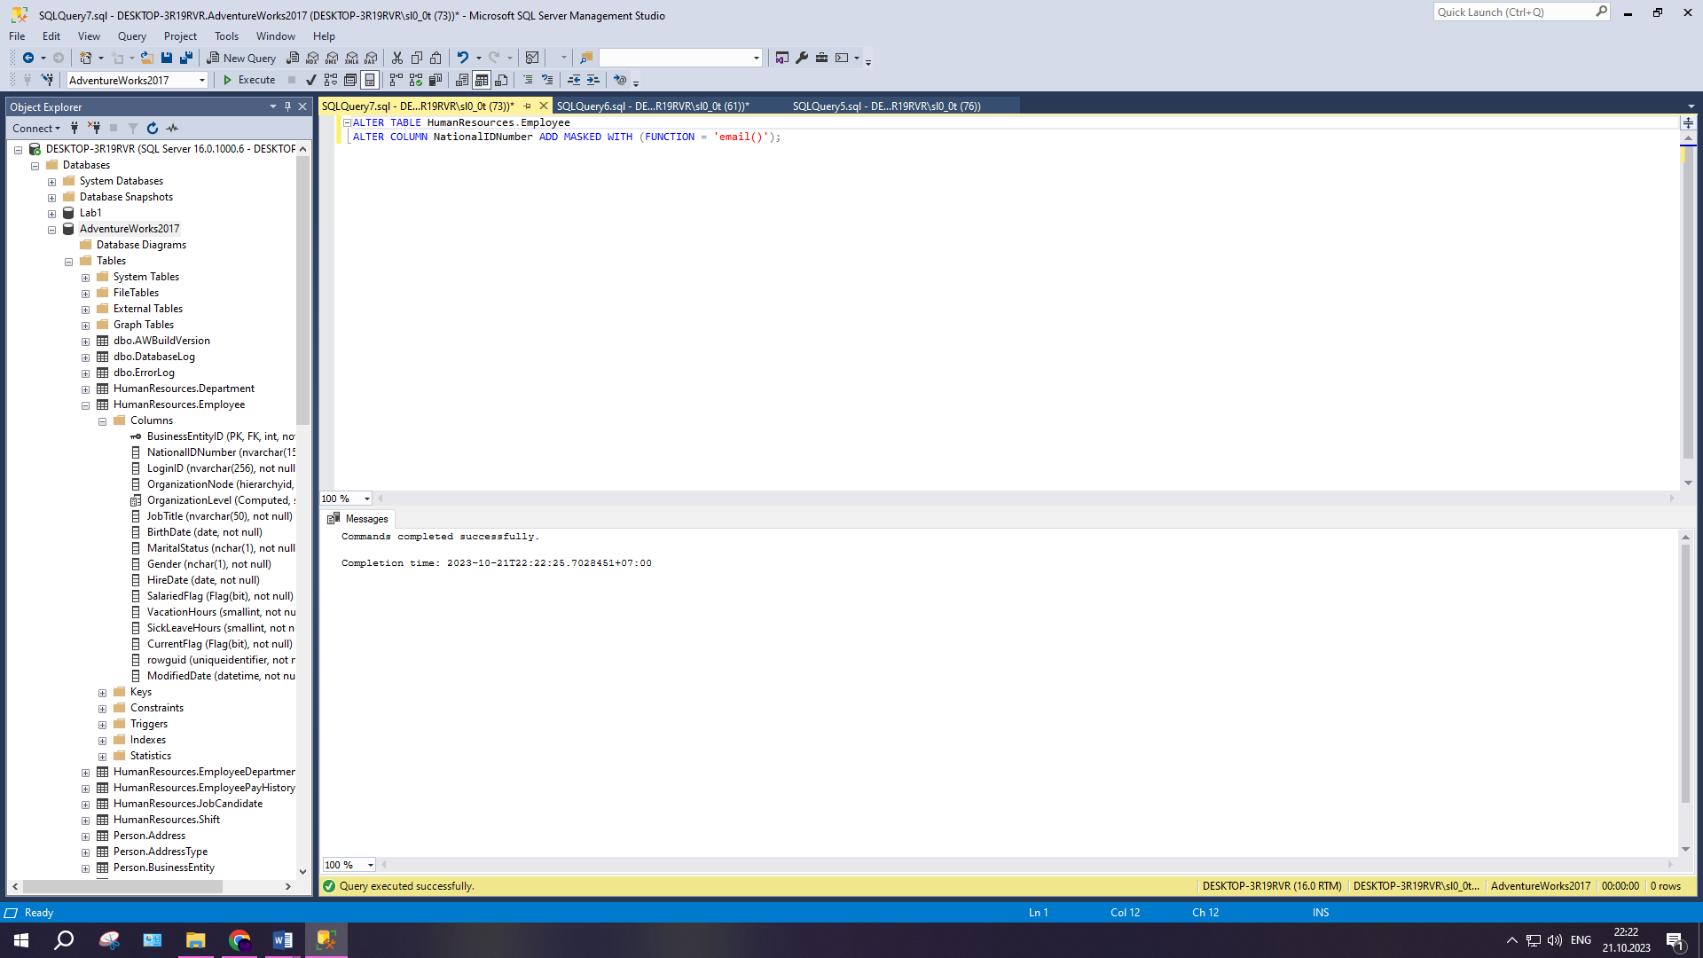Click the MDX query icon
The width and height of the screenshot is (1703, 958).
point(312,58)
